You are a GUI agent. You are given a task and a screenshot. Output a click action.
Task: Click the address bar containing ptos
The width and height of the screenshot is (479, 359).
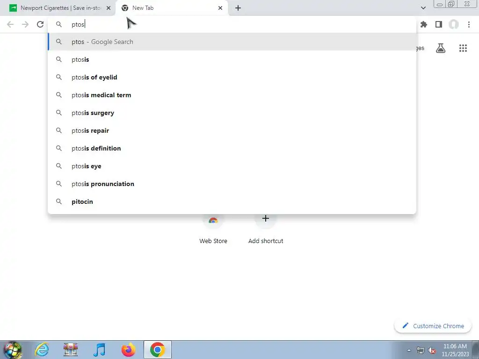232,24
